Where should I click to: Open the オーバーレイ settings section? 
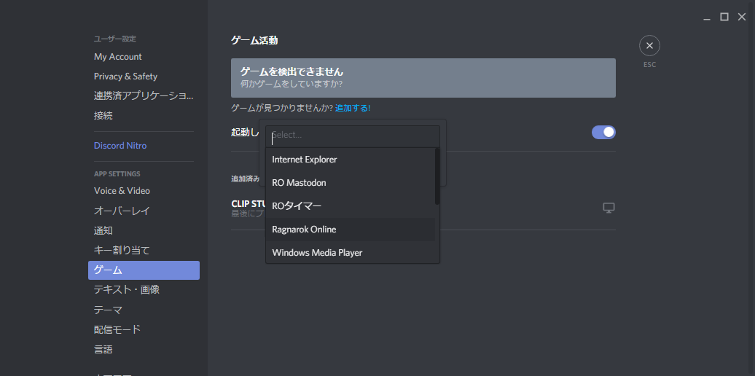(x=122, y=211)
